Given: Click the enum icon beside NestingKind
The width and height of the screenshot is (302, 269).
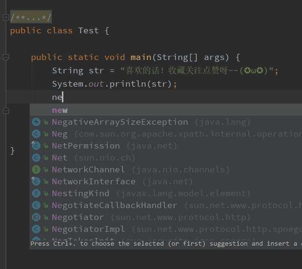Looking at the screenshot, I should pos(36,194).
